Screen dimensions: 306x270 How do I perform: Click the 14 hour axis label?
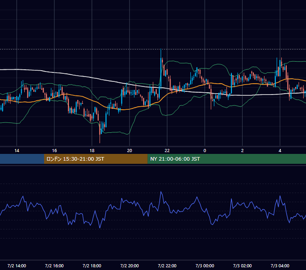[x=17, y=151]
